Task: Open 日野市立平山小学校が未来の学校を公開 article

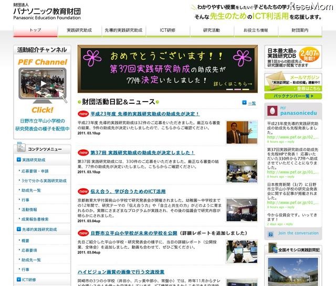Action: [134, 233]
